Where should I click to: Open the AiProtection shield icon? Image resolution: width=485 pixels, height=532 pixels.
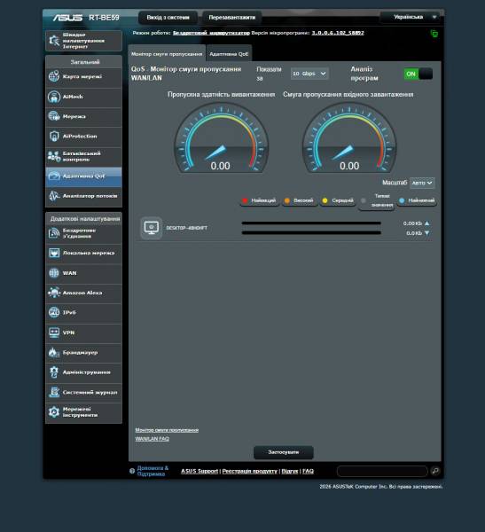pos(54,136)
